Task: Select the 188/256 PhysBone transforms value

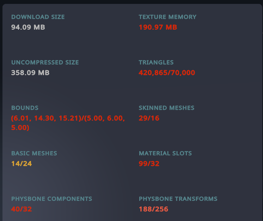Action: [153, 209]
